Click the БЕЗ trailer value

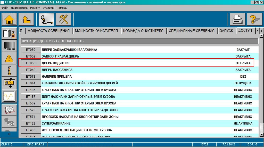pyautogui.click(x=243, y=76)
